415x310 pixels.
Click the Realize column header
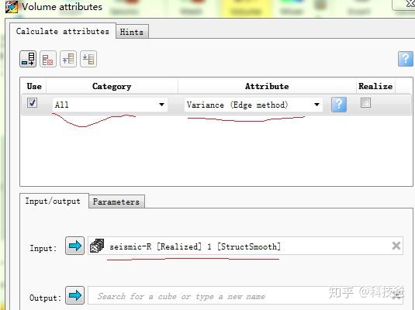pos(375,86)
